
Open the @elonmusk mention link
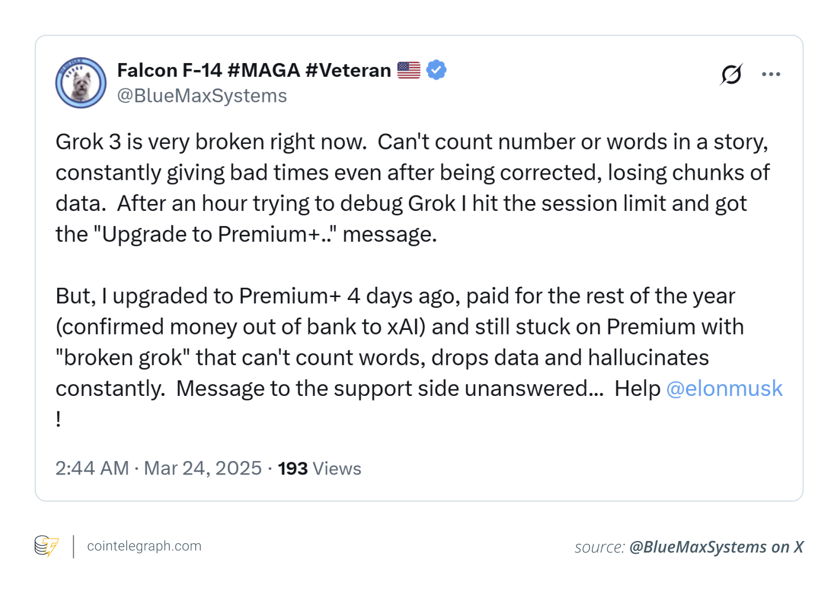click(x=725, y=388)
